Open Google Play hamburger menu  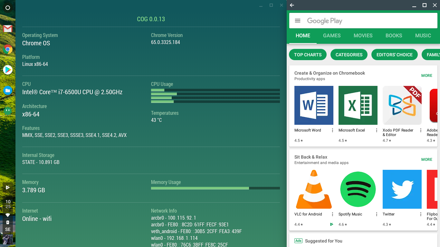click(x=298, y=21)
